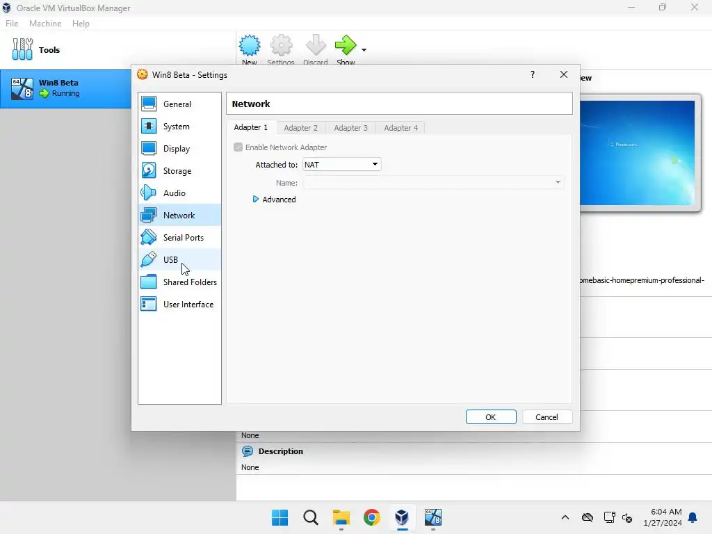Viewport: 712px width, 534px height.
Task: Open the Windows Start menu
Action: coord(280,517)
